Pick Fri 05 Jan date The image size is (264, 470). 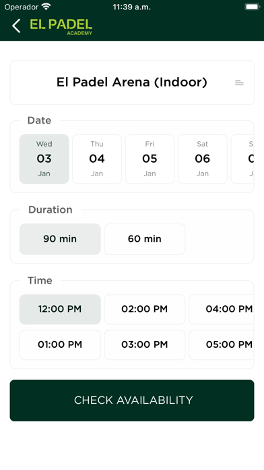click(150, 159)
